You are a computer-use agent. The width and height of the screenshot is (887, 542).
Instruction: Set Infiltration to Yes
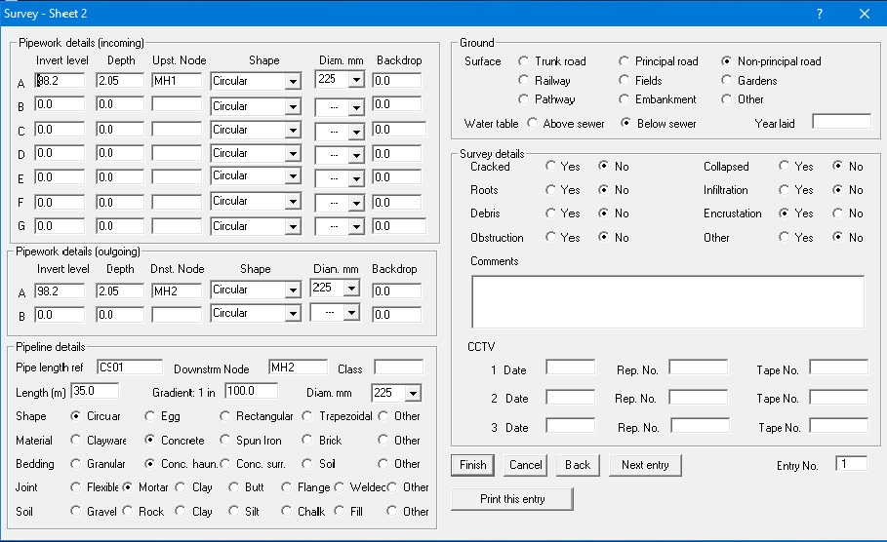tap(796, 190)
